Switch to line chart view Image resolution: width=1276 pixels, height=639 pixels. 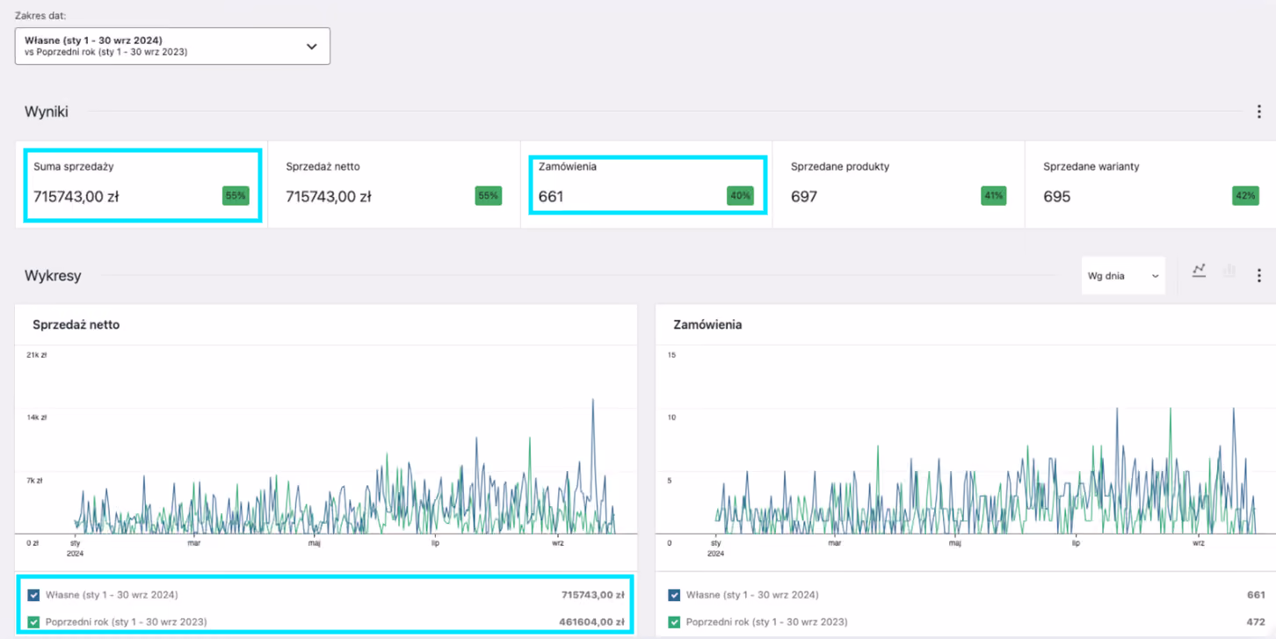click(1199, 271)
